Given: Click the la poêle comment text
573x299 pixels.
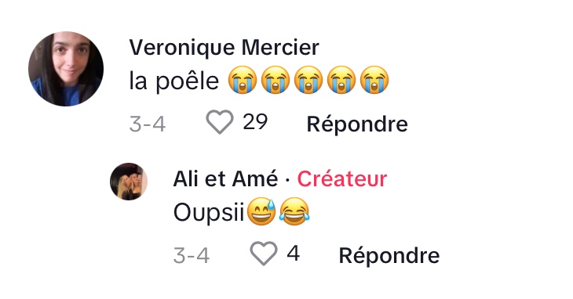Looking at the screenshot, I should 174,81.
